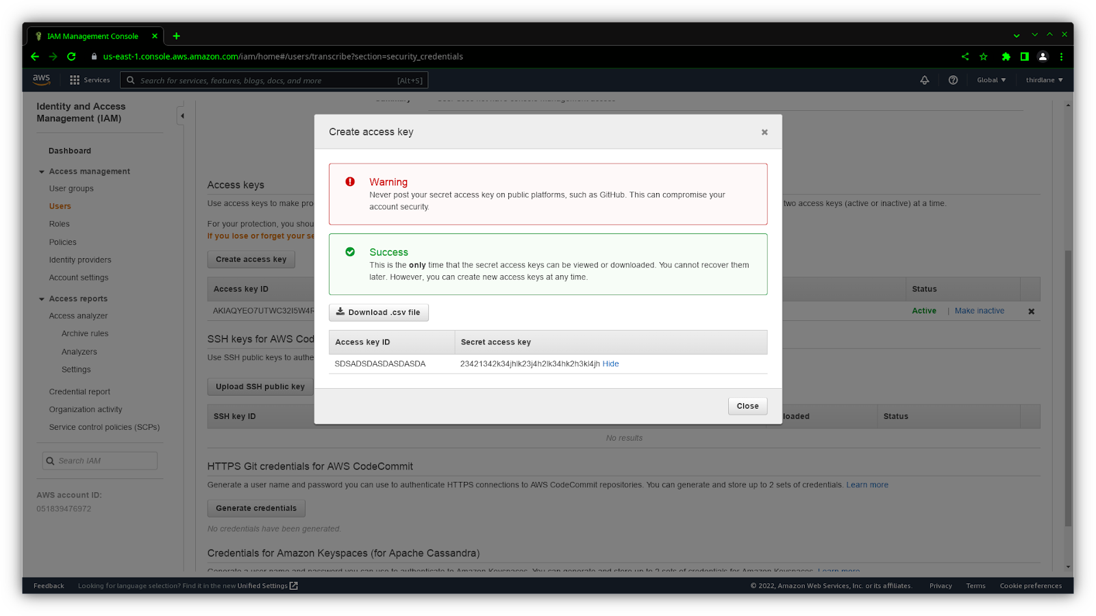Open the Global region dropdown
Image resolution: width=1096 pixels, height=616 pixels.
991,80
